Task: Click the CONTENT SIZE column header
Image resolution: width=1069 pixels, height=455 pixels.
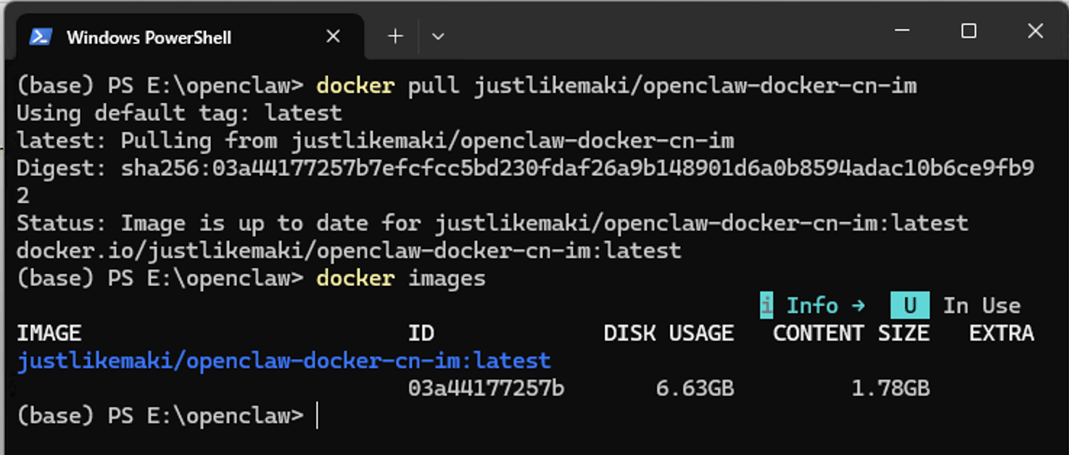Action: tap(851, 333)
